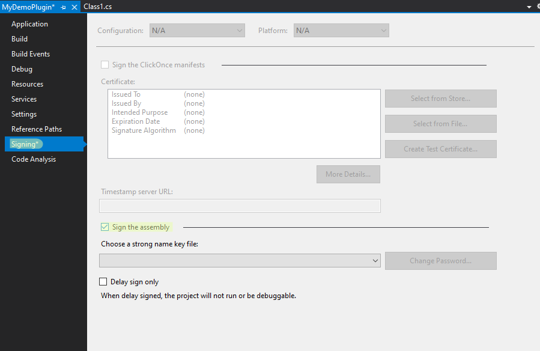Image resolution: width=540 pixels, height=351 pixels.
Task: Click the More Details button
Action: tap(348, 174)
